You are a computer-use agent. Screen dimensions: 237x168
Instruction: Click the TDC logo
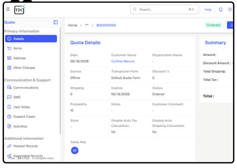[x=20, y=10]
